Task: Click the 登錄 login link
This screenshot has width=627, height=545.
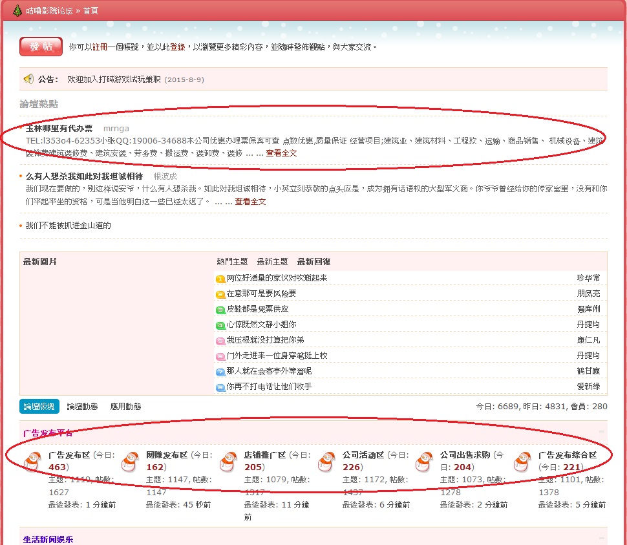Action: [177, 47]
